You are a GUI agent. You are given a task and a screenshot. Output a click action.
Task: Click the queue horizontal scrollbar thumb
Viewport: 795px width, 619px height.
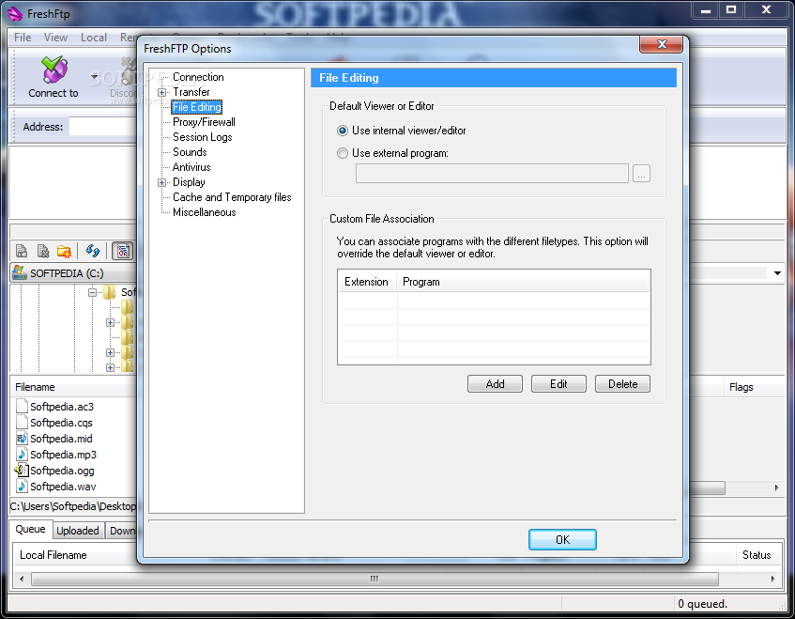(375, 579)
